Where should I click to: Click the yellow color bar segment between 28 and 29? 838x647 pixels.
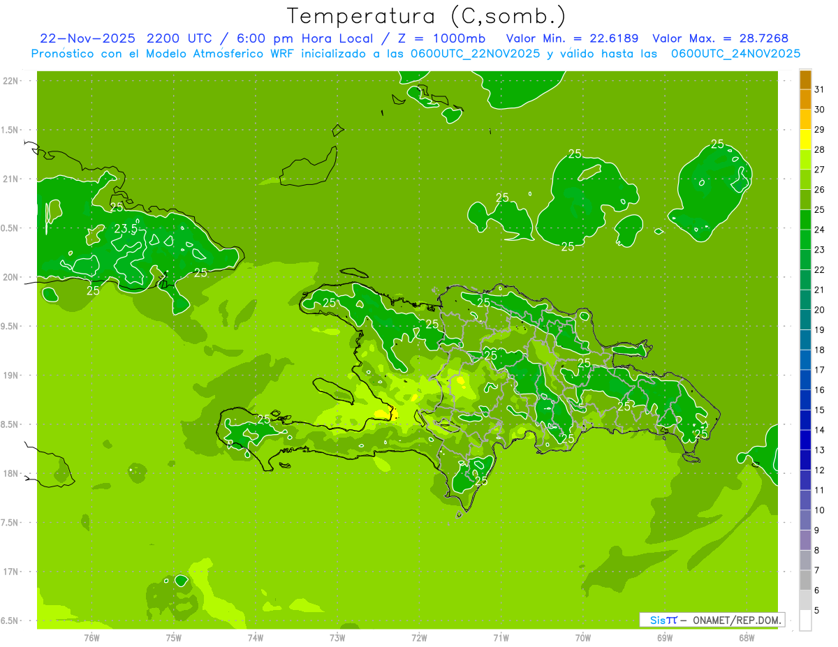(805, 140)
